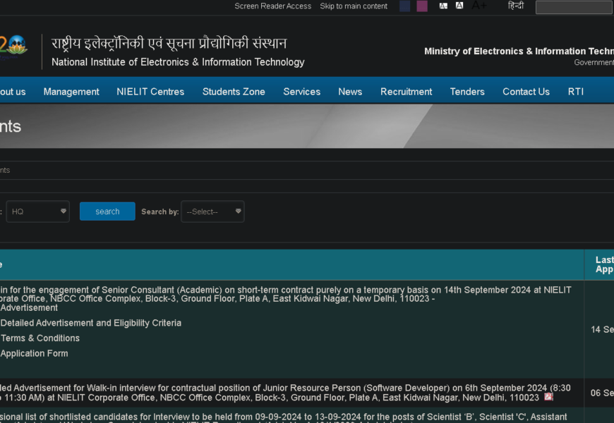Increase font size with A+ icon
Viewport: 614px width, 423px height.
click(479, 6)
